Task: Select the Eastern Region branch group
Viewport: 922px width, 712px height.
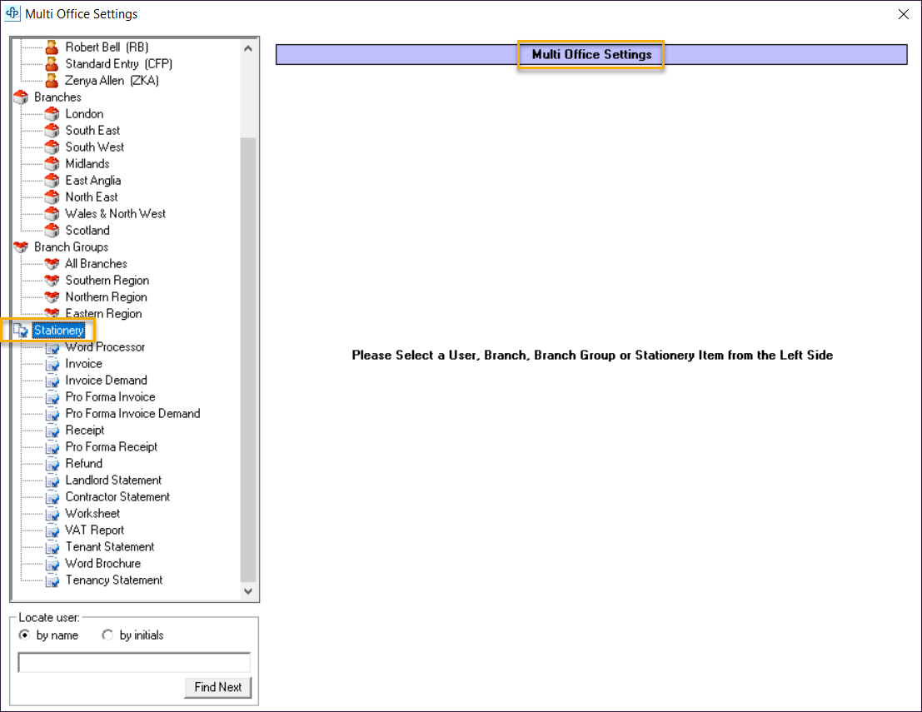Action: pos(103,313)
